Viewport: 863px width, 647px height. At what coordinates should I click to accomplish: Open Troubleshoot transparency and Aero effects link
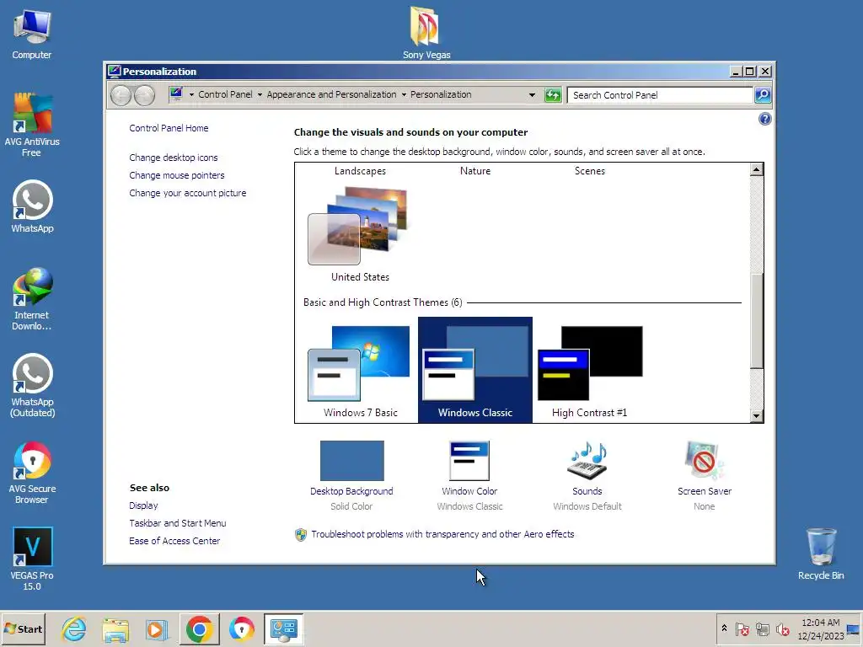pos(442,534)
